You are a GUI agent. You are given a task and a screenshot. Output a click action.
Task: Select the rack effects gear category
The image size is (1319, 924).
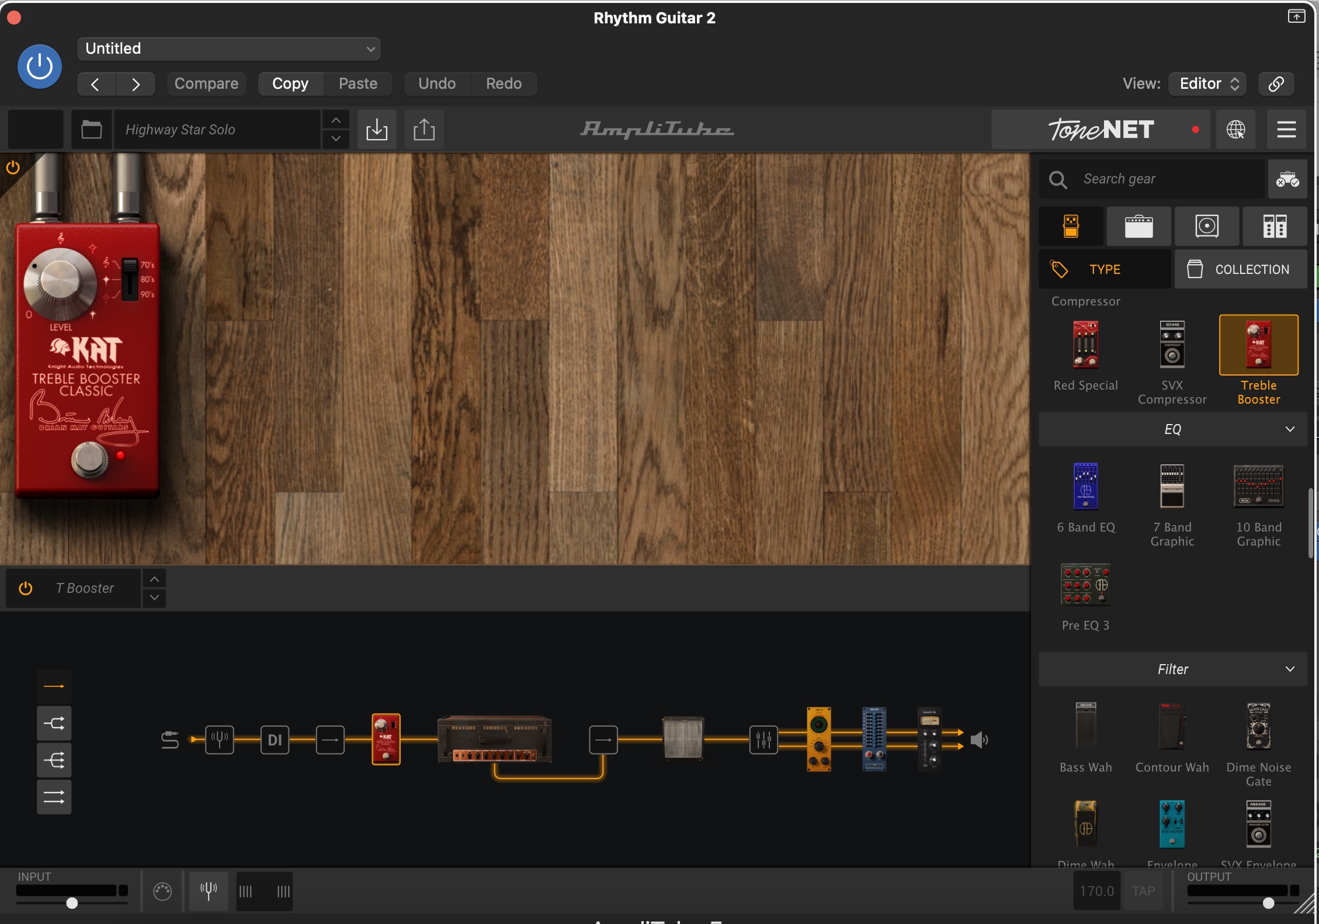point(1275,226)
